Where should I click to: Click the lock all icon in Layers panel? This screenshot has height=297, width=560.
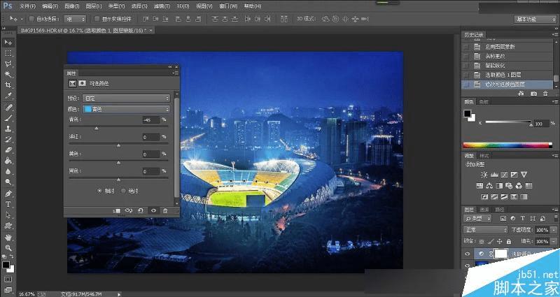tap(509, 241)
